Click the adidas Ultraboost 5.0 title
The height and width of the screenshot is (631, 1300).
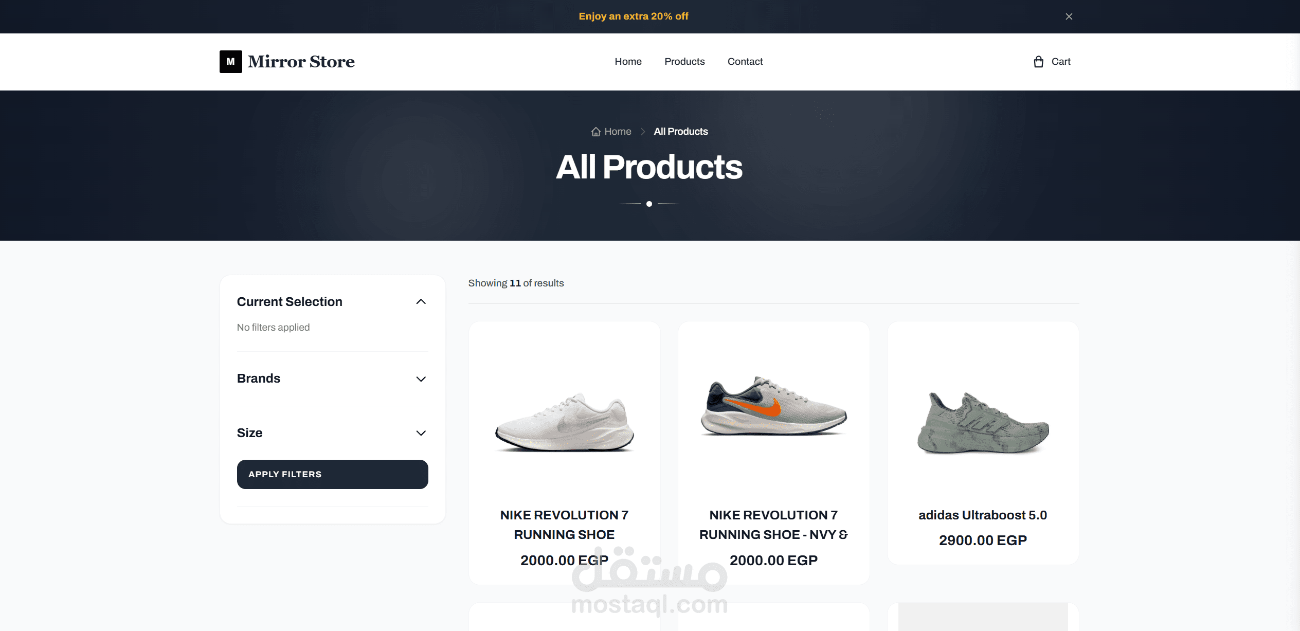pyautogui.click(x=983, y=515)
